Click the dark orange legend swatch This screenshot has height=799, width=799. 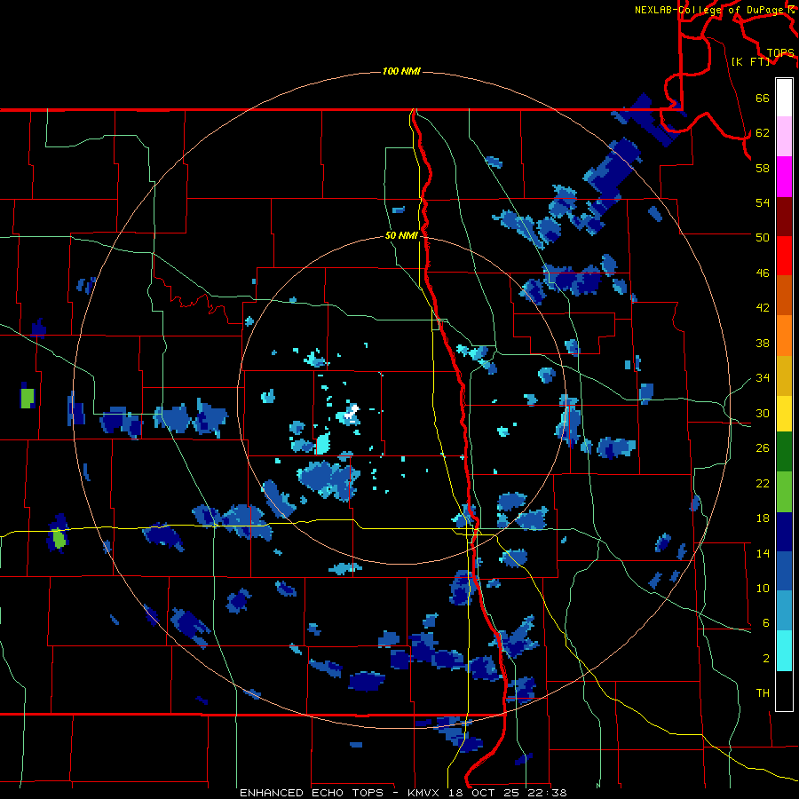[x=784, y=295]
